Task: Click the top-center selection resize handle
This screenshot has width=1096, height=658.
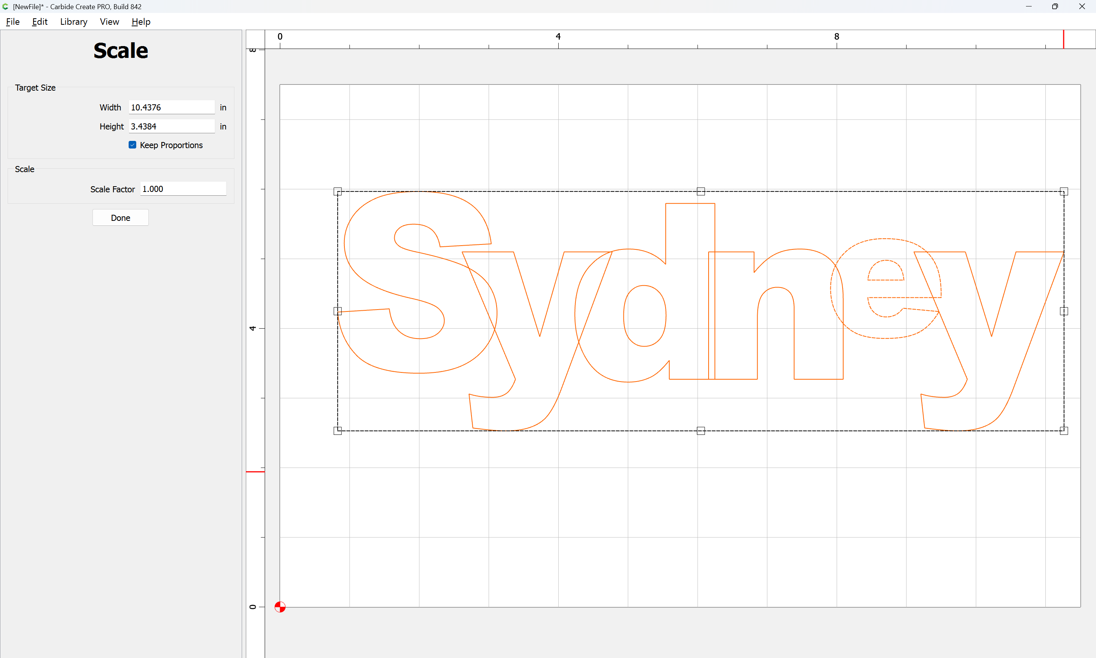Action: (700, 192)
